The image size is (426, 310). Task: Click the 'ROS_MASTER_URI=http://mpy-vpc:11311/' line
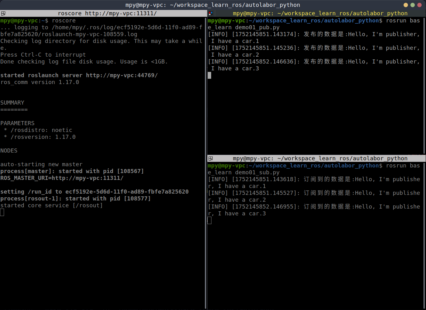pos(62,178)
